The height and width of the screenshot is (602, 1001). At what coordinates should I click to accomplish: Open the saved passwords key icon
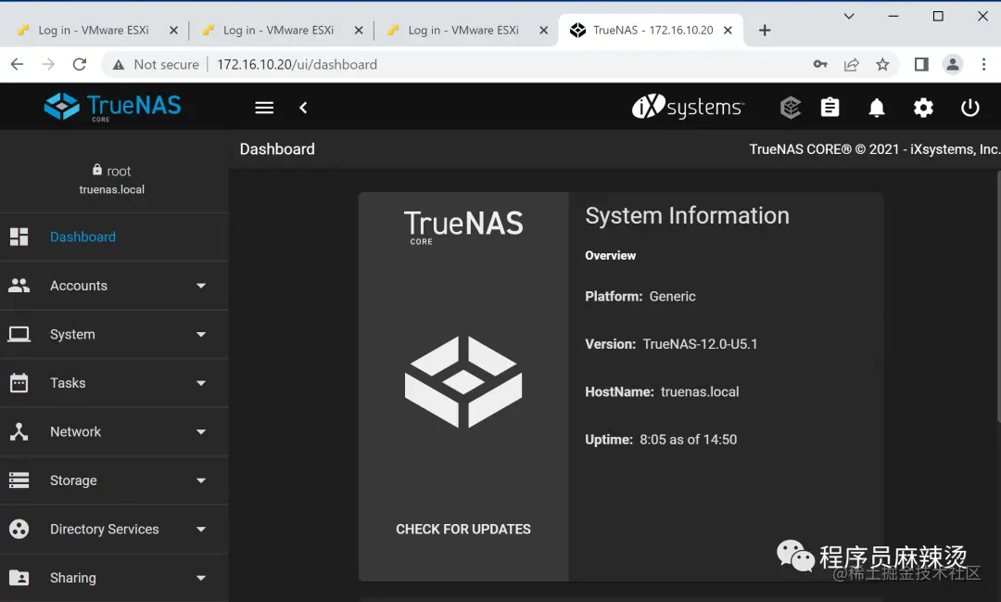820,64
